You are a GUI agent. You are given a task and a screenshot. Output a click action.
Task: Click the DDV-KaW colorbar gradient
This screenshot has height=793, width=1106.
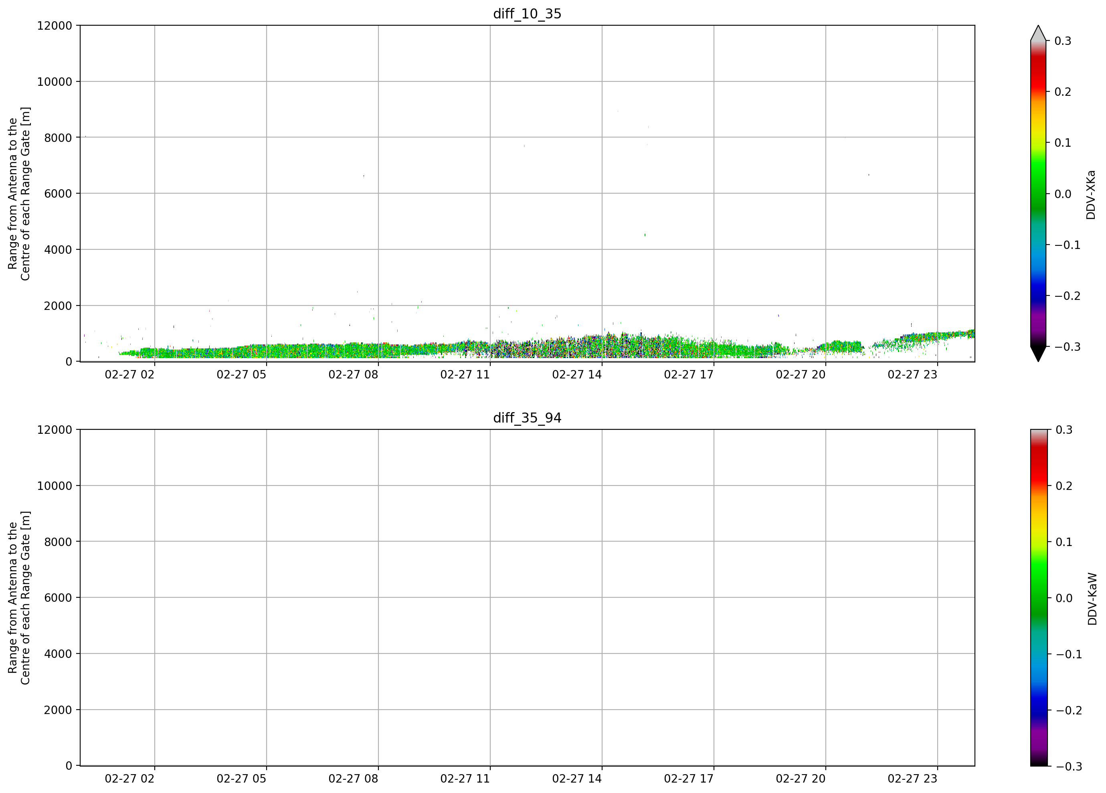1038,598
